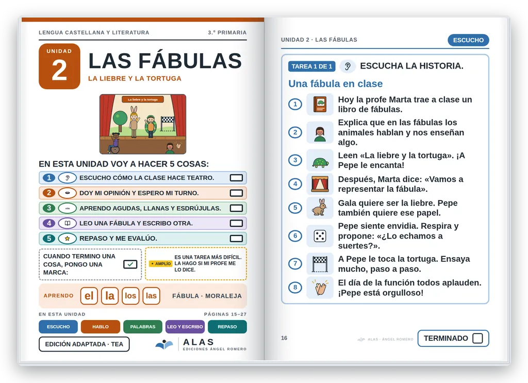Tick the checkbox for APRENDO AGUDAS, LLANAS Y ESDRÚJULAS
Viewport: 528px width, 383px height.
coord(236,208)
